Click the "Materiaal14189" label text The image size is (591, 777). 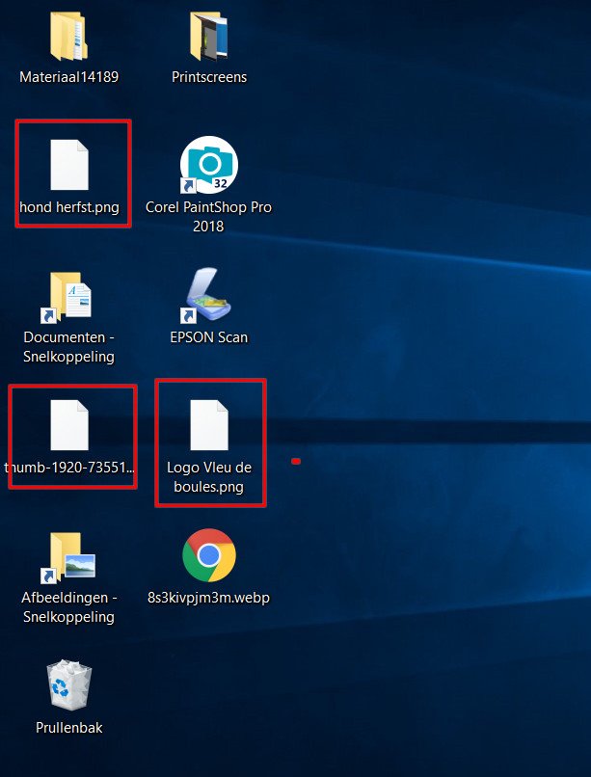tap(68, 77)
